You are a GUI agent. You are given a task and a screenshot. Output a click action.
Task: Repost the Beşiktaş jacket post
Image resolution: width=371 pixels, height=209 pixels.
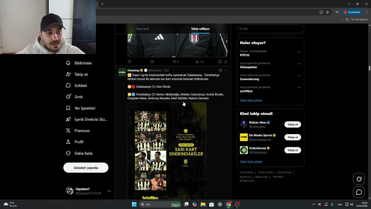[x=152, y=62]
